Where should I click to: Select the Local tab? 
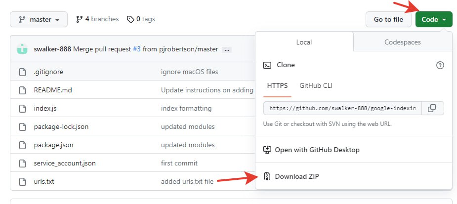coord(304,42)
